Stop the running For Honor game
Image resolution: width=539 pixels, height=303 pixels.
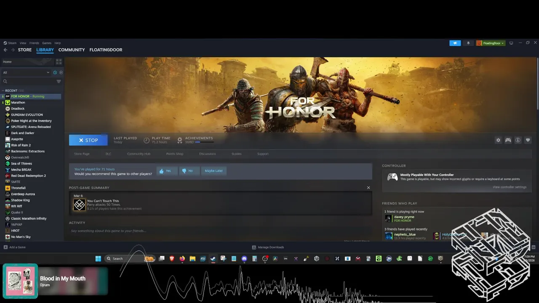coord(88,140)
